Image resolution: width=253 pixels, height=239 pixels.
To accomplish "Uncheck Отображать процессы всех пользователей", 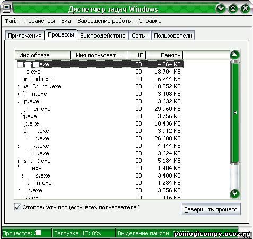I will click(x=18, y=207).
